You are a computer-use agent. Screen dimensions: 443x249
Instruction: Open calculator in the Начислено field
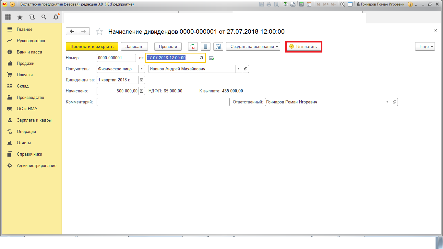point(142,91)
